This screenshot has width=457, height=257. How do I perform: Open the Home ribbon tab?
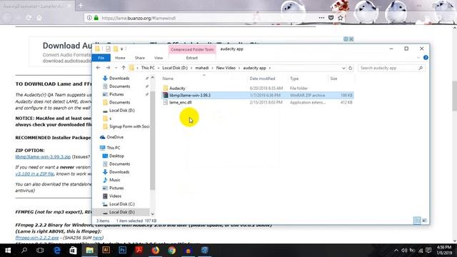point(120,58)
